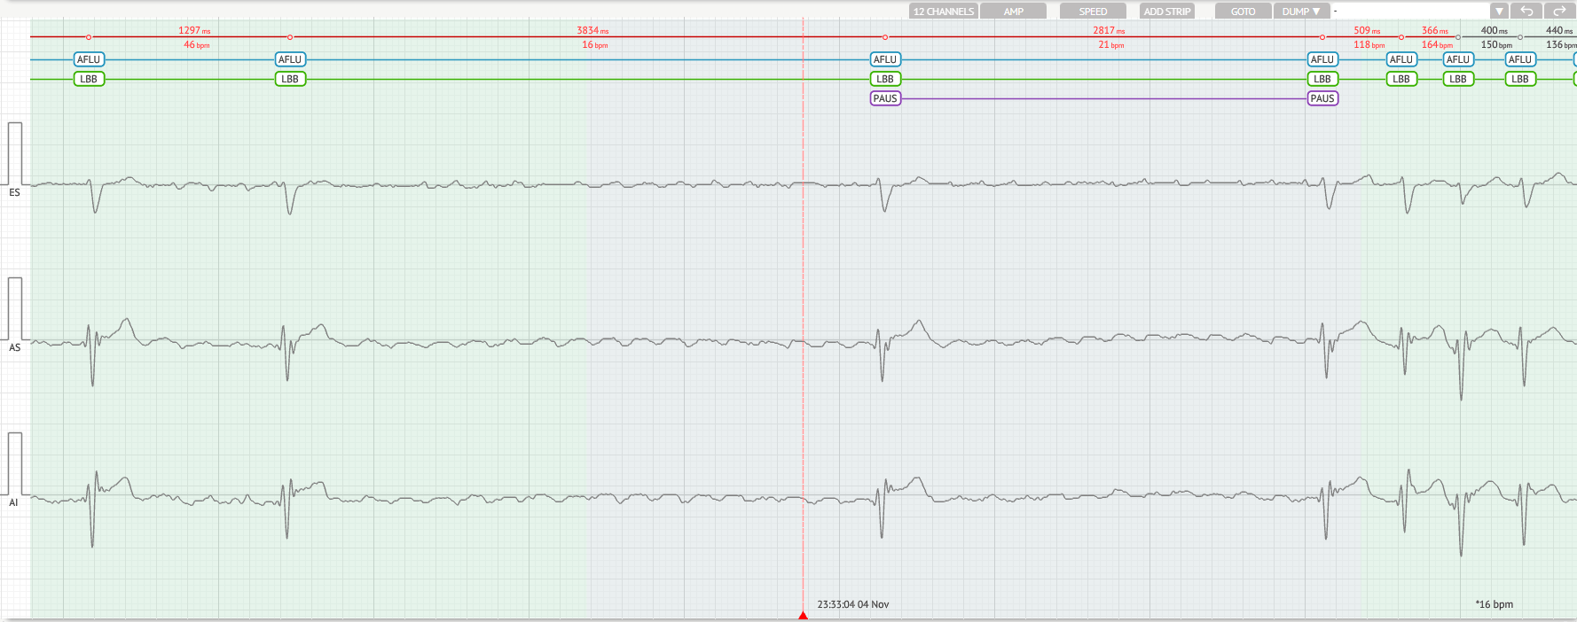The width and height of the screenshot is (1577, 622).
Task: Click the text input field in toolbar
Action: (x=1410, y=12)
